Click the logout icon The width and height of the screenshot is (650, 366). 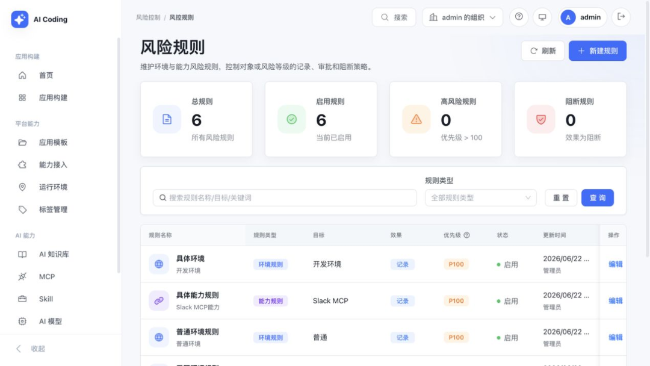(x=621, y=17)
